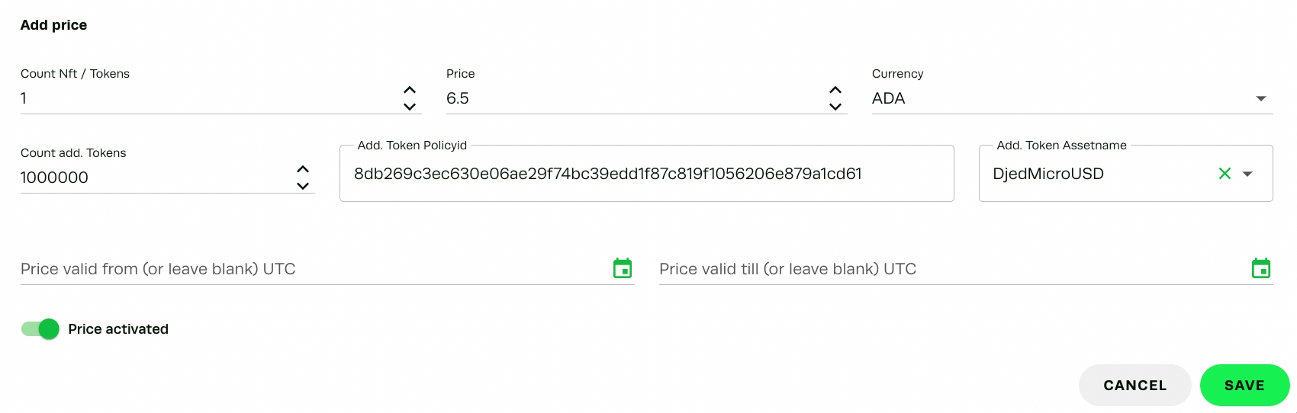Toggle the Price activated switch
The height and width of the screenshot is (413, 1297).
coord(40,329)
